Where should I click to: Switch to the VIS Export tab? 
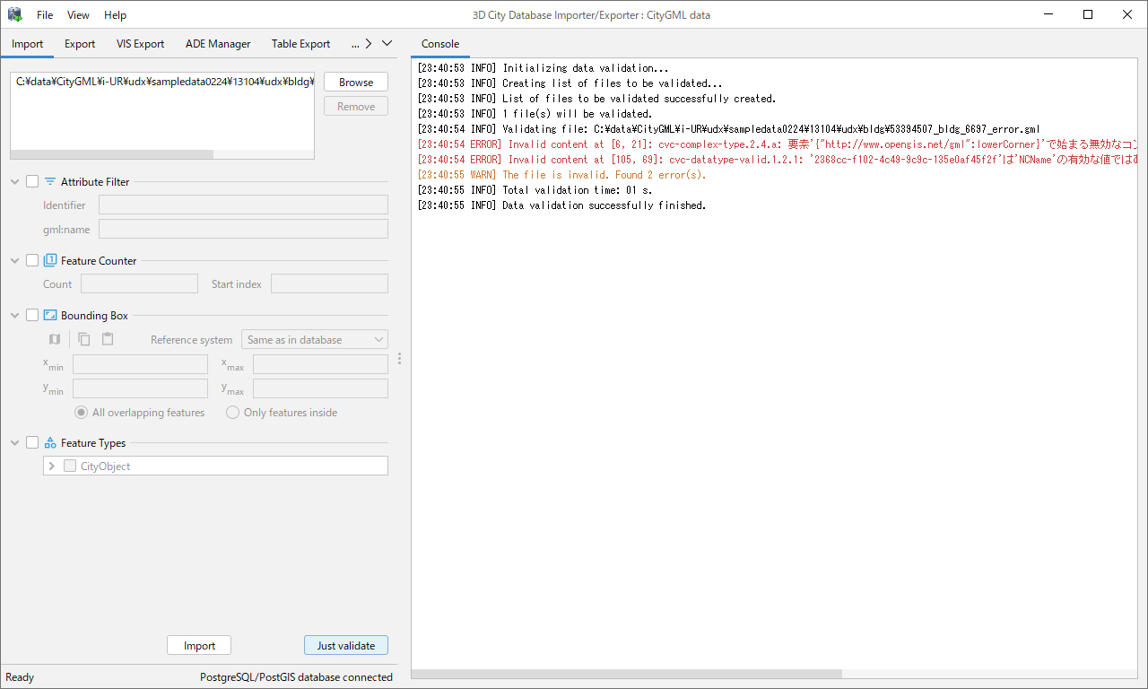140,43
